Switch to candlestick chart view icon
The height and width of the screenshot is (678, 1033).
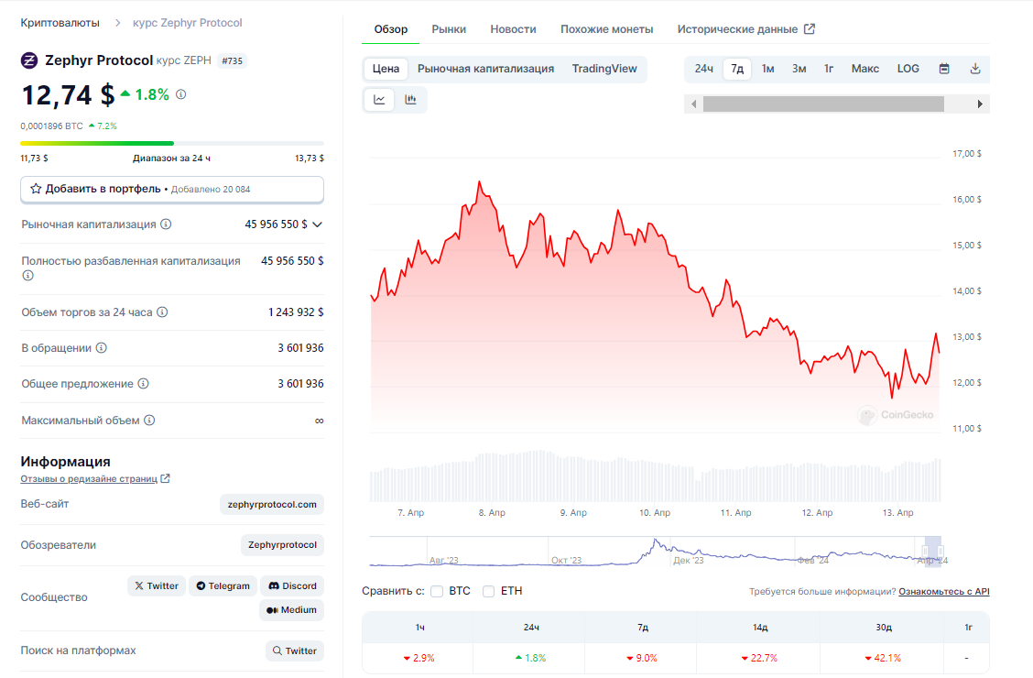(x=410, y=100)
